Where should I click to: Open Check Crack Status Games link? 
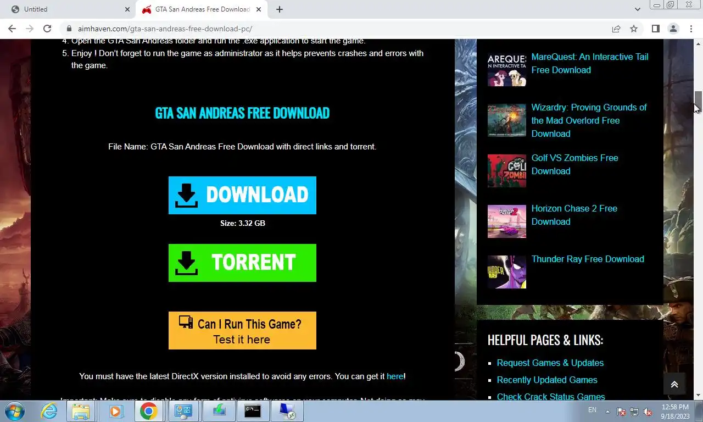[550, 397]
